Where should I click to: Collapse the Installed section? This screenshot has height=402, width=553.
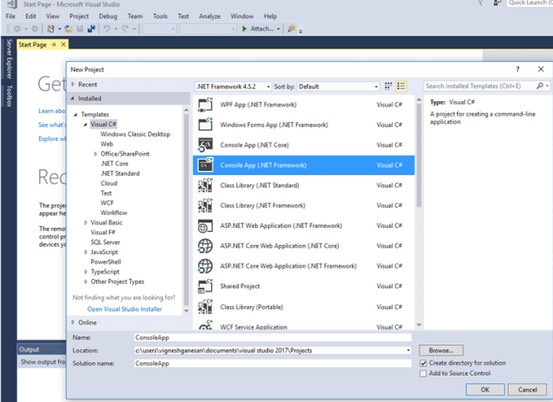click(72, 99)
